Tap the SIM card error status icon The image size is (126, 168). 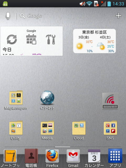click(96, 4)
